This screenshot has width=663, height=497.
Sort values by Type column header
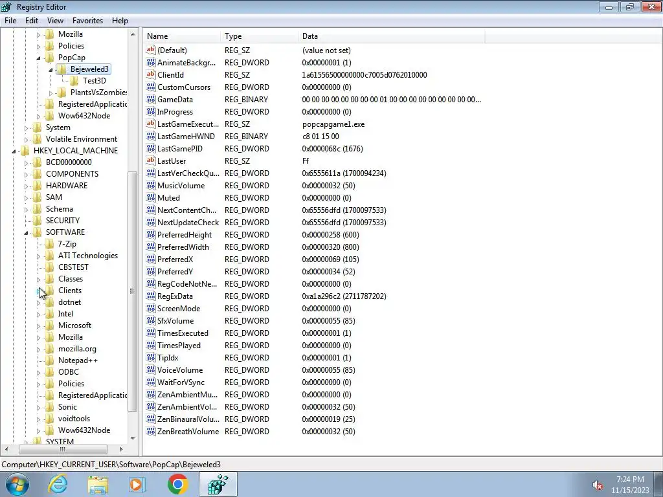[259, 36]
